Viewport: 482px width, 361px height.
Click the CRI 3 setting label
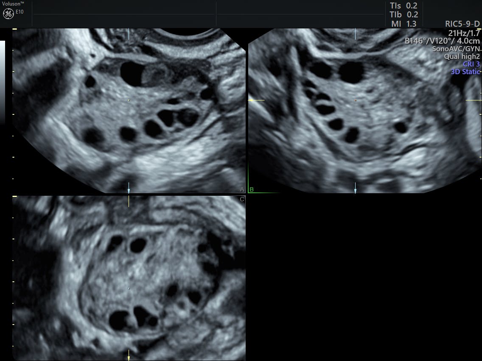(x=471, y=64)
